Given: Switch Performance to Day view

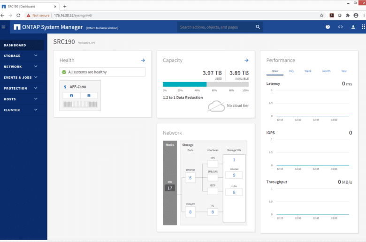Looking at the screenshot, I should [x=291, y=71].
